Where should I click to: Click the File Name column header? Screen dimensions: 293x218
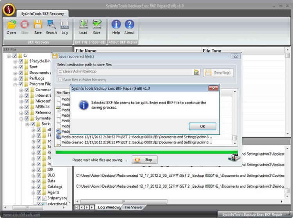138,50
